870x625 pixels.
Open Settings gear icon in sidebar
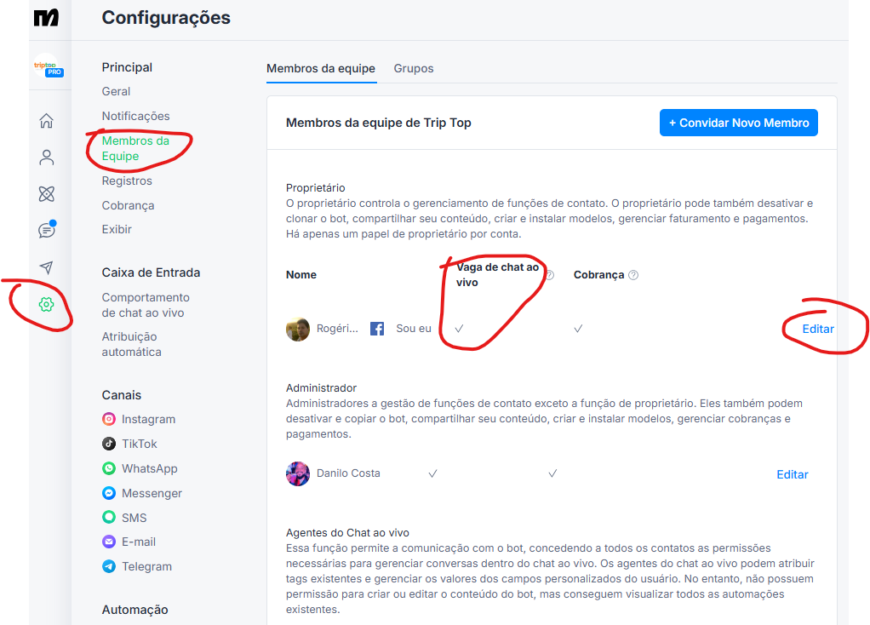pos(47,304)
